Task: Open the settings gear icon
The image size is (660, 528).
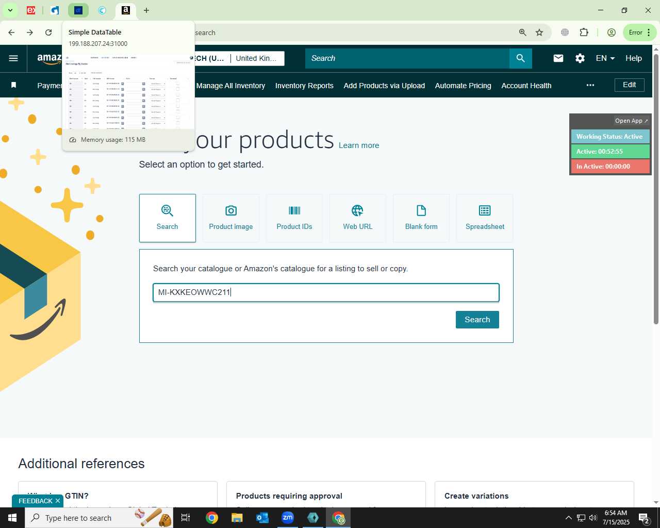Action: click(580, 58)
